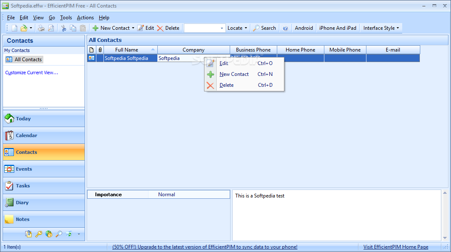
Task: Sort by Business Phone column header
Action: click(253, 50)
